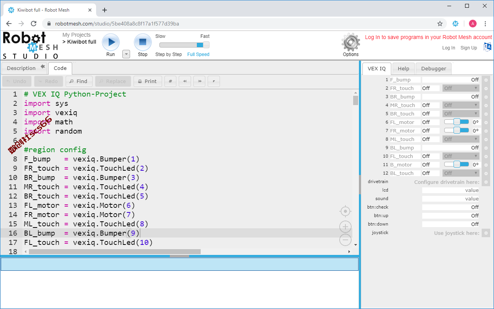
Task: Click the minus zoom-out icon in editor
Action: (345, 240)
